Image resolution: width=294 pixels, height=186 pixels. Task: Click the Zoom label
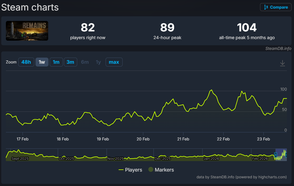click(11, 62)
